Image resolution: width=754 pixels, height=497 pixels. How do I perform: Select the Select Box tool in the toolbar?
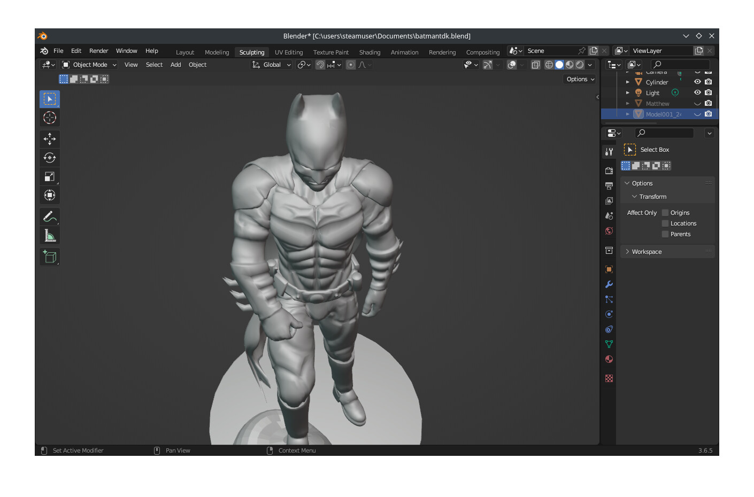50,99
